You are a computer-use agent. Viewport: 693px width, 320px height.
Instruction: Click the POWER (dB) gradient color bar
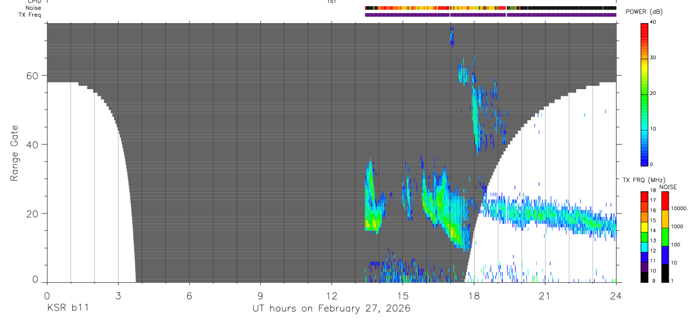pos(644,94)
